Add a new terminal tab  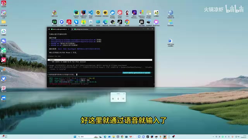coord(96,29)
